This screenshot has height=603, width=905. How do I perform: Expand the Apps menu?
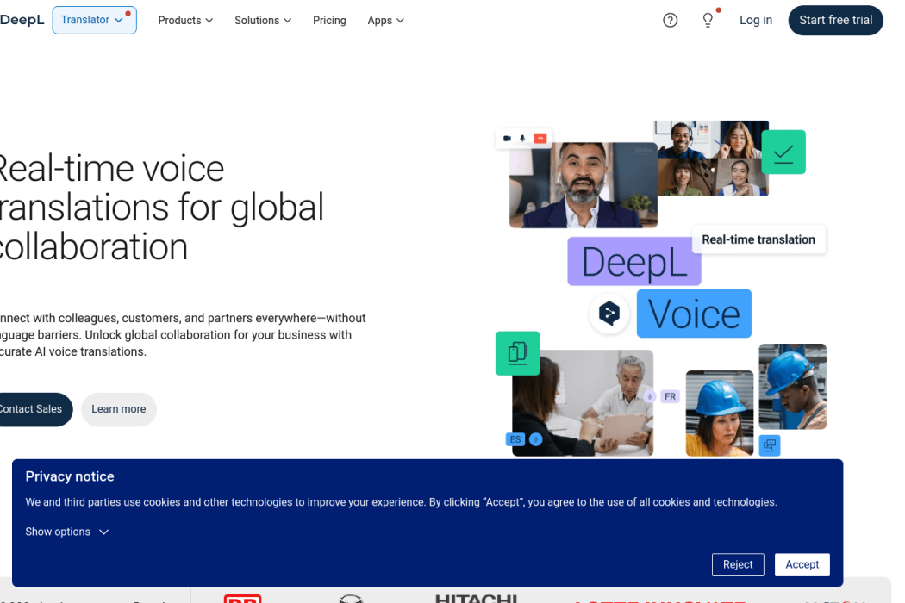coord(385,20)
